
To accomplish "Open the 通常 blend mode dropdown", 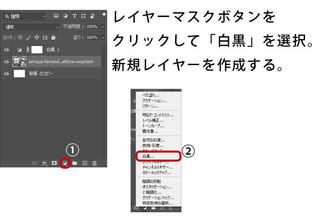I will point(31,27).
